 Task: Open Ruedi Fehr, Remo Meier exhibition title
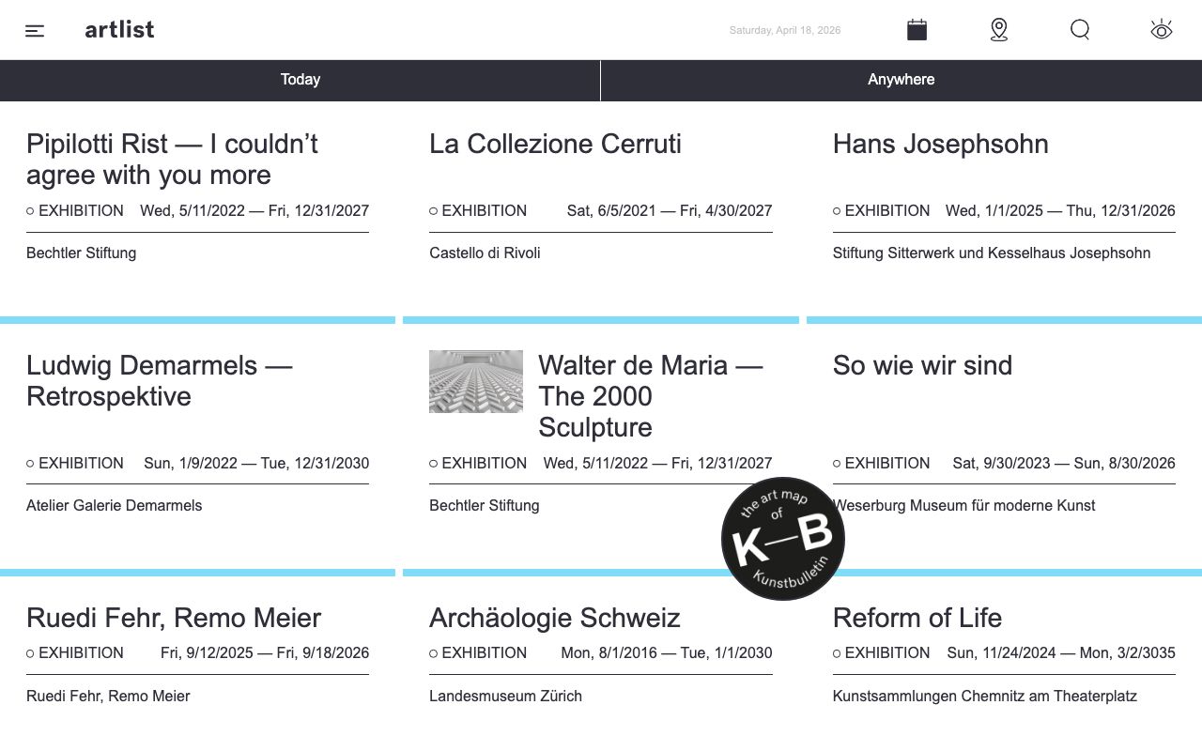[174, 618]
